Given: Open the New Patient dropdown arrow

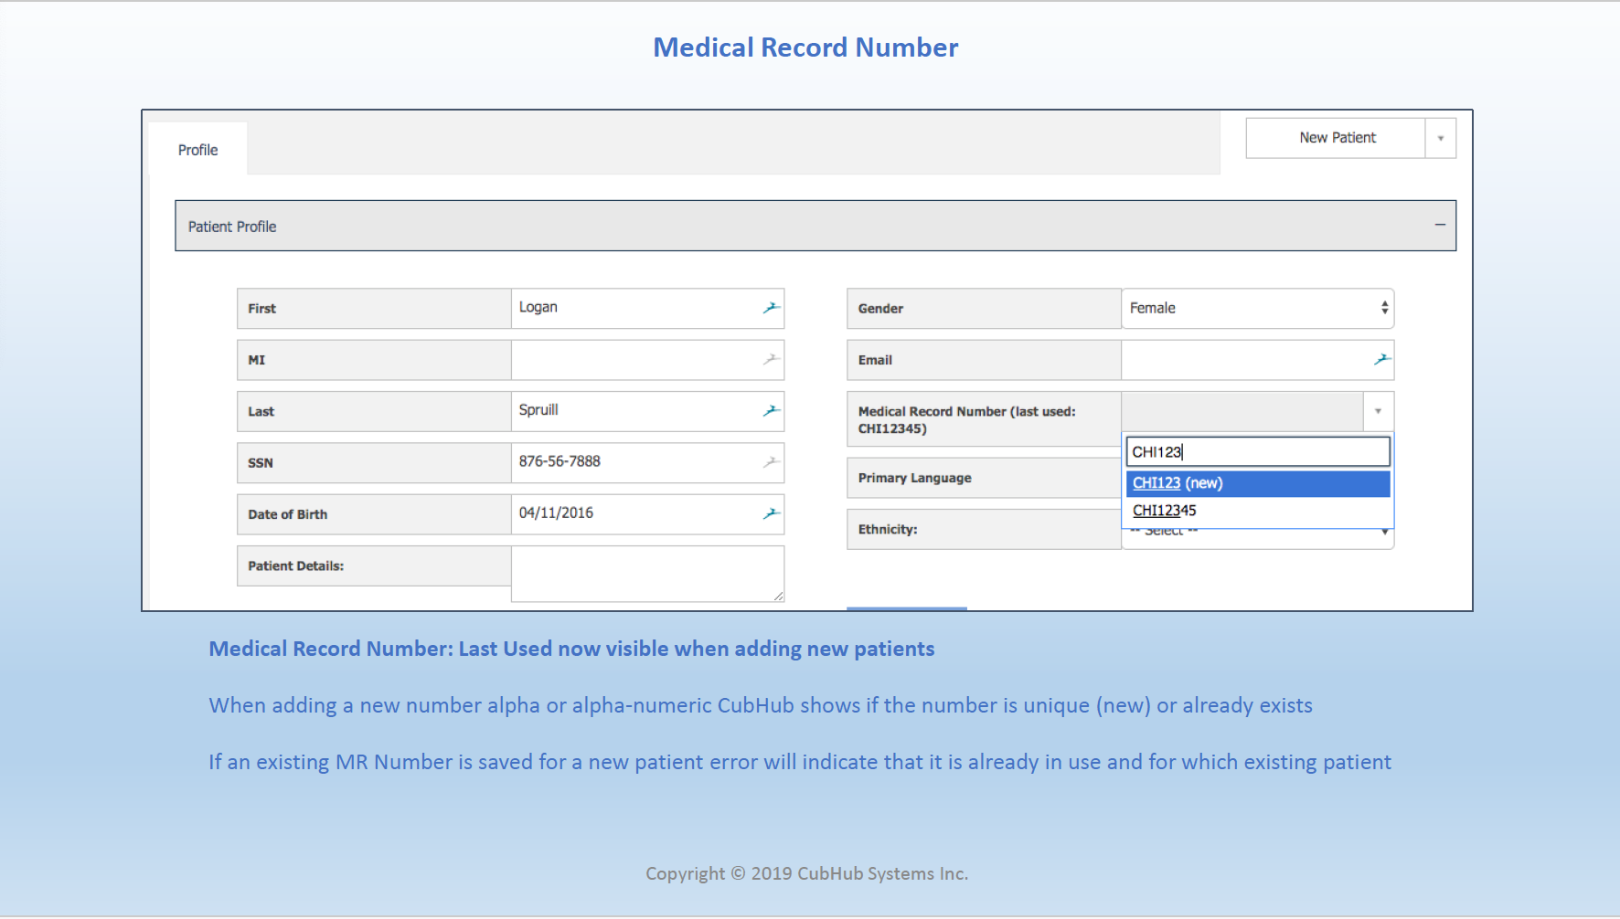Looking at the screenshot, I should 1441,138.
